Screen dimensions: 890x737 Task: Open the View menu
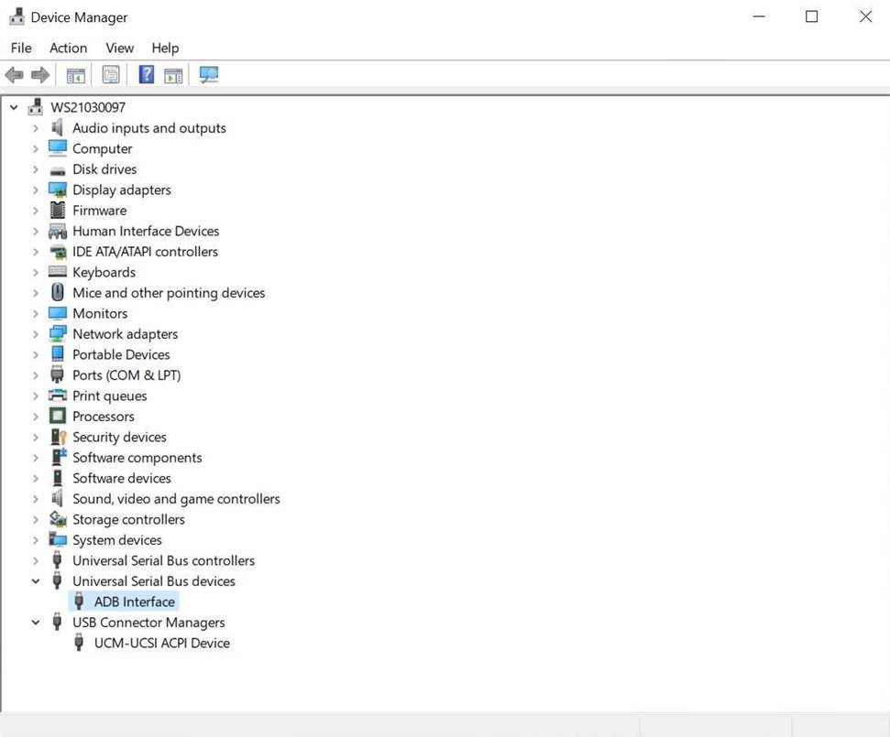pyautogui.click(x=119, y=48)
